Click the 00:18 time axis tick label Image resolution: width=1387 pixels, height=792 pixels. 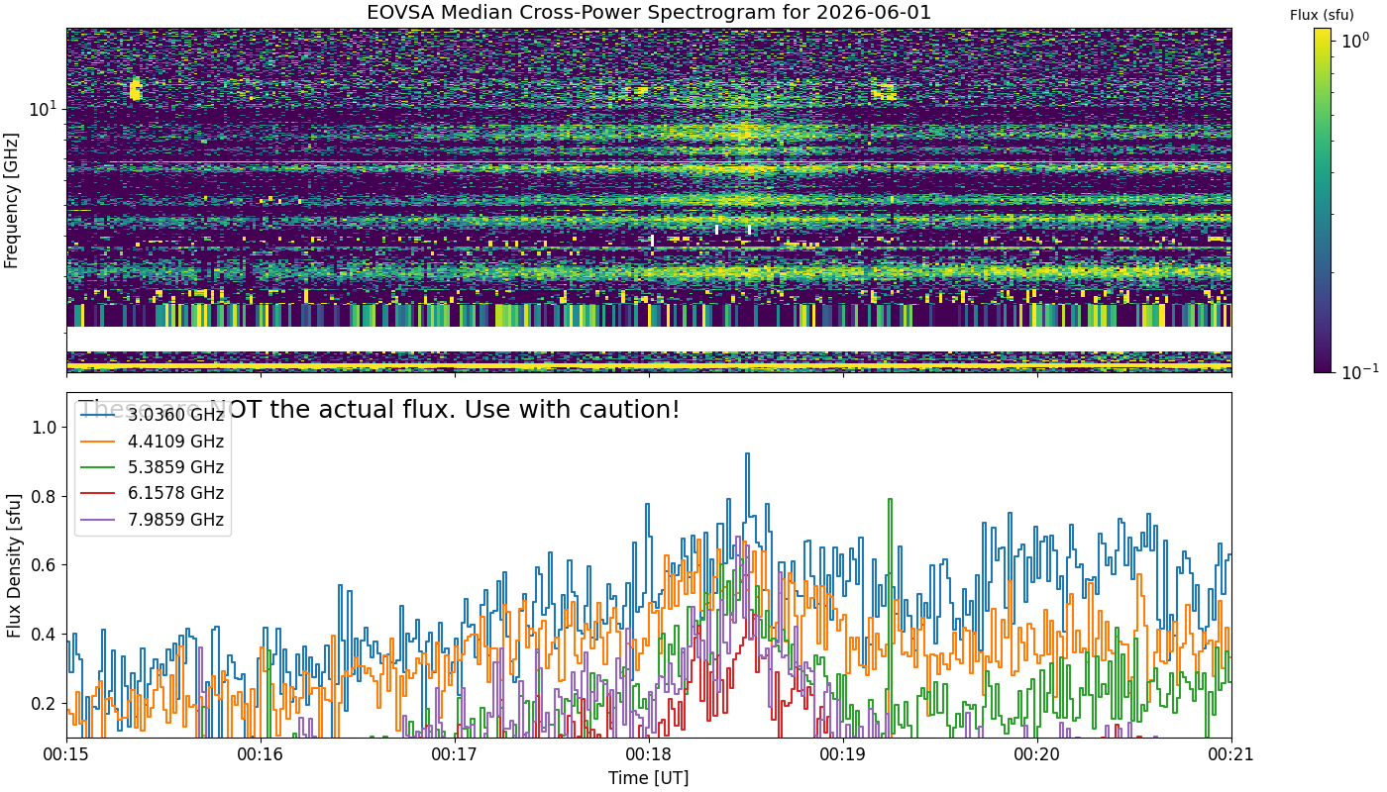point(649,754)
